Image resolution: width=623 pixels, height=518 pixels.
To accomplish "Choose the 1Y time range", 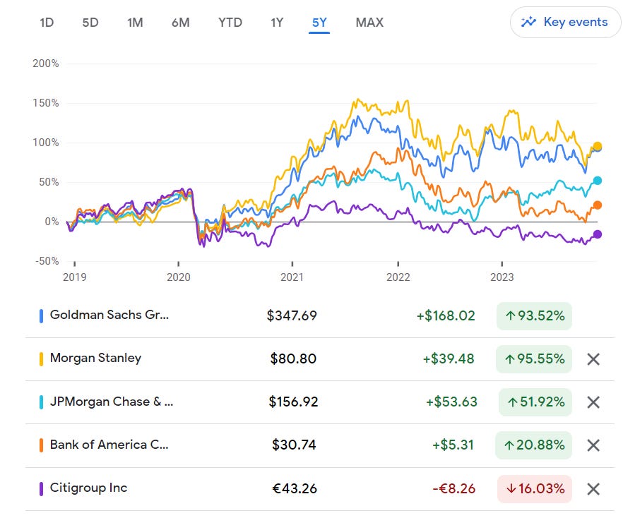I will tap(277, 22).
